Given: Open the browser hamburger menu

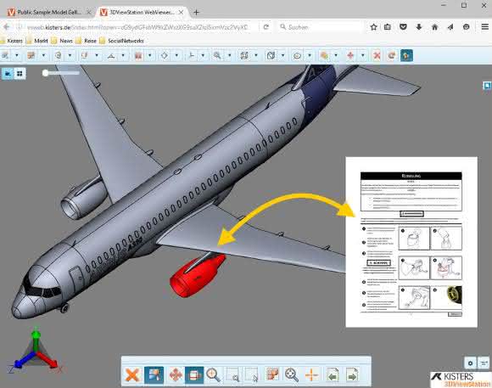Looking at the screenshot, I should point(484,27).
